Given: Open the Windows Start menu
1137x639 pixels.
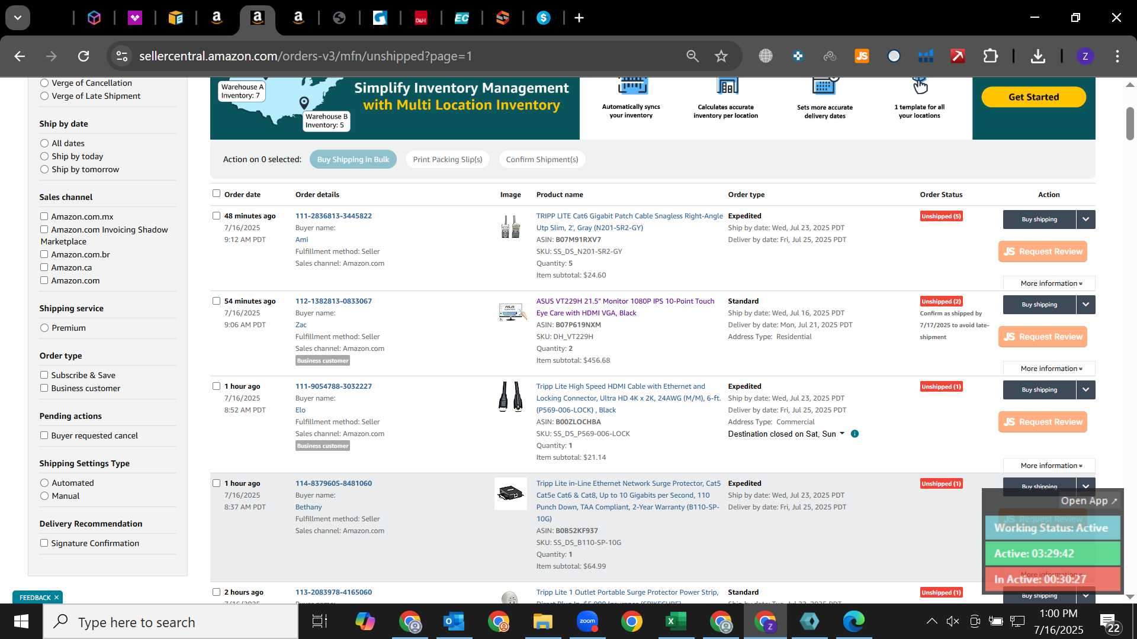Looking at the screenshot, I should [x=21, y=622].
